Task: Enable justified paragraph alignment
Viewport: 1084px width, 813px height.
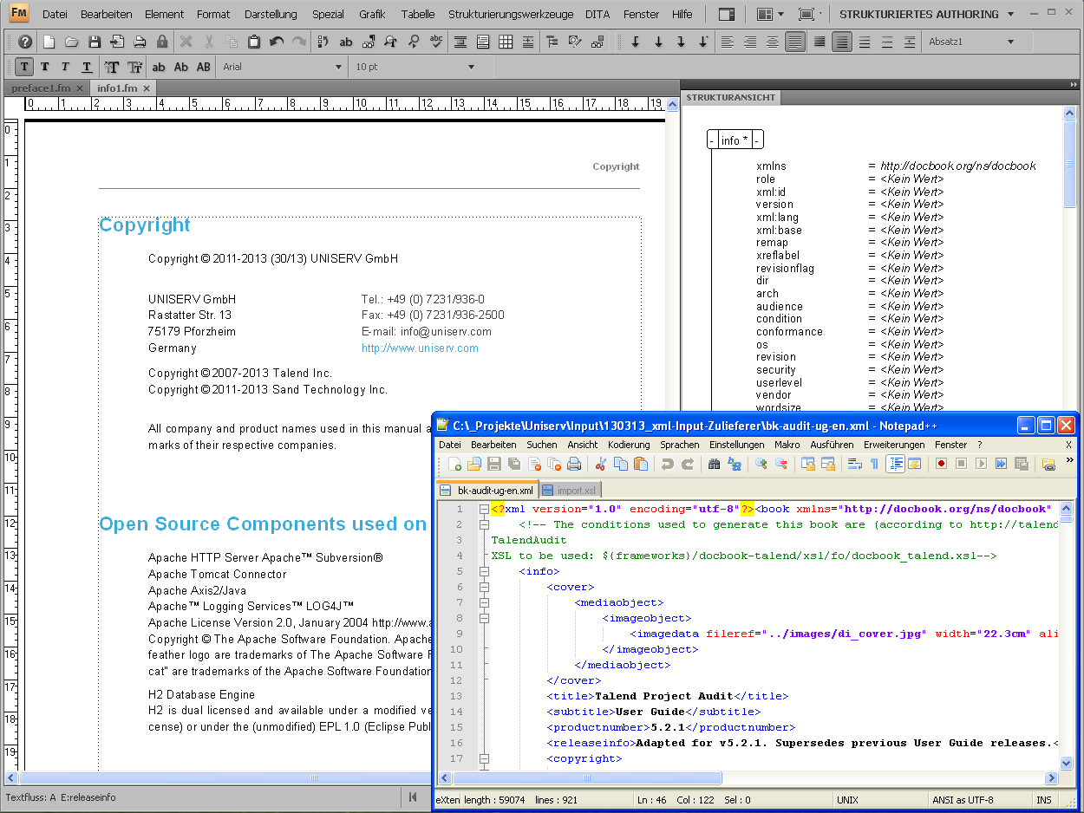Action: [x=794, y=42]
